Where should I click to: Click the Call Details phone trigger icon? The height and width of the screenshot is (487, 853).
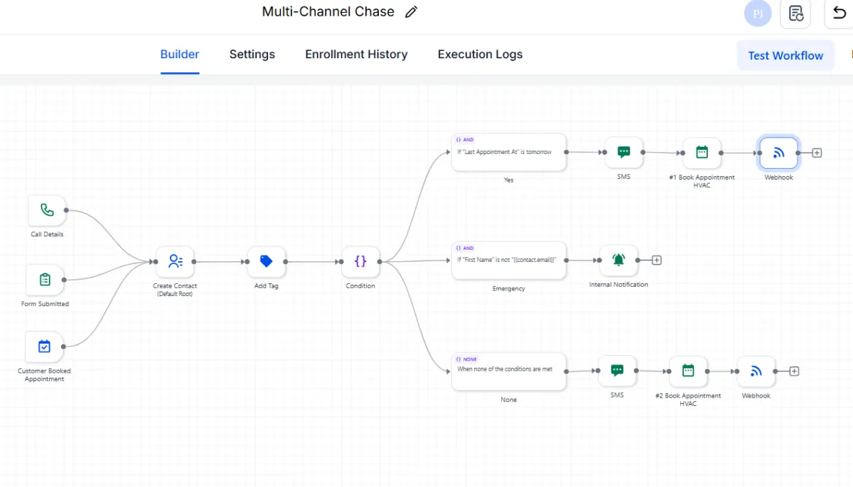47,210
